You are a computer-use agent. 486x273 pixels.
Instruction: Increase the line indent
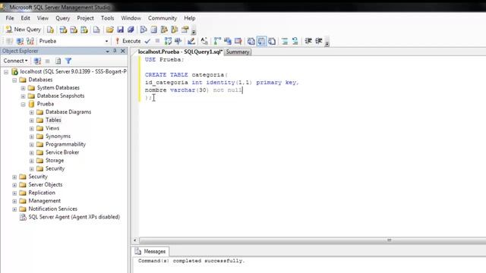tap(319, 41)
